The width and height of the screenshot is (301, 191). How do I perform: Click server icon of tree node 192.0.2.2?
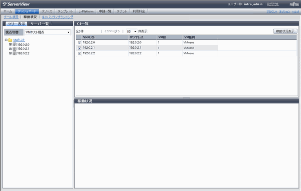[15, 53]
